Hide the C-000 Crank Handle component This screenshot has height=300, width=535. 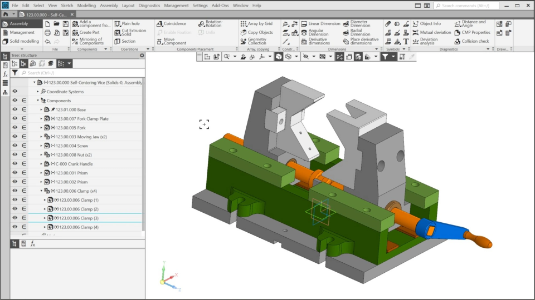point(15,164)
